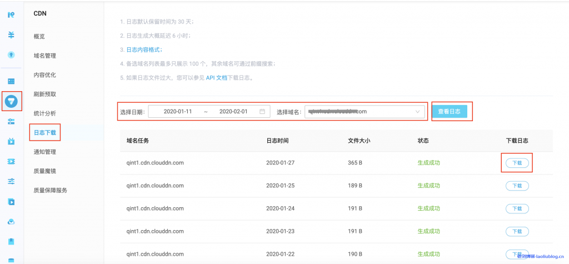Click the start date 2020-01-11 field
The height and width of the screenshot is (264, 569).
[178, 112]
